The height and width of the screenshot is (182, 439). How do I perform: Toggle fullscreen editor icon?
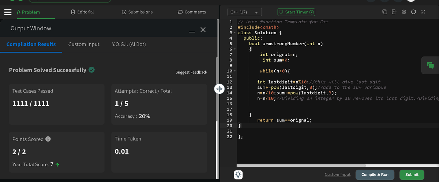[423, 12]
